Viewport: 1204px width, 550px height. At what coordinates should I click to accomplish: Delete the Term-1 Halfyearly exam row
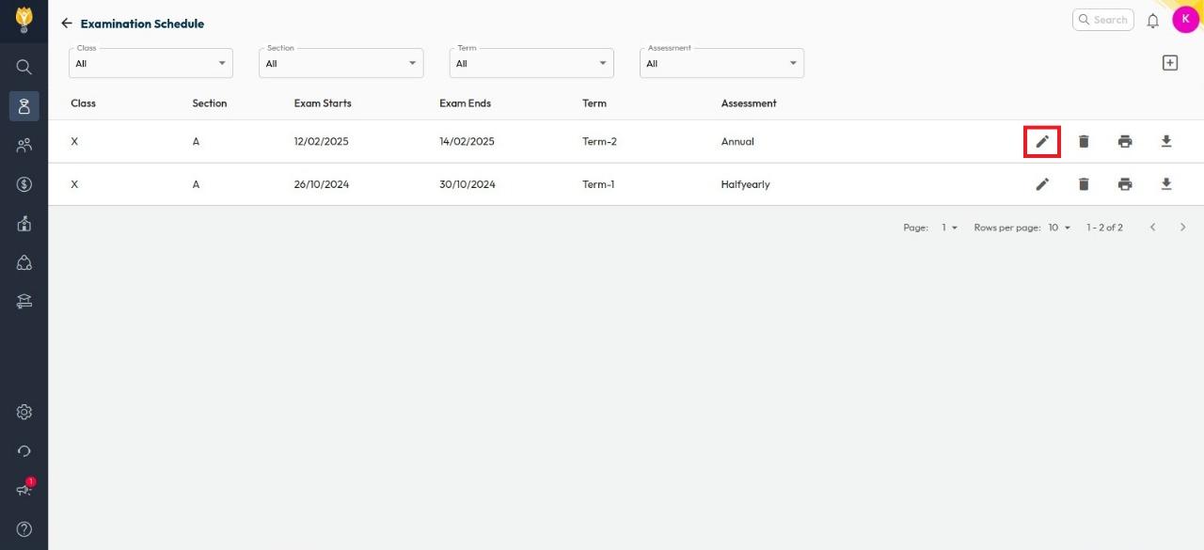click(x=1084, y=184)
